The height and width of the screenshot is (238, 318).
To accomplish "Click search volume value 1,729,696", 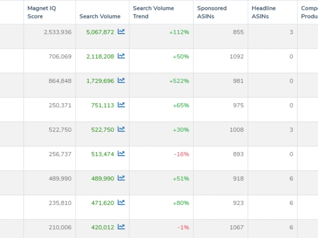I will 100,81.
